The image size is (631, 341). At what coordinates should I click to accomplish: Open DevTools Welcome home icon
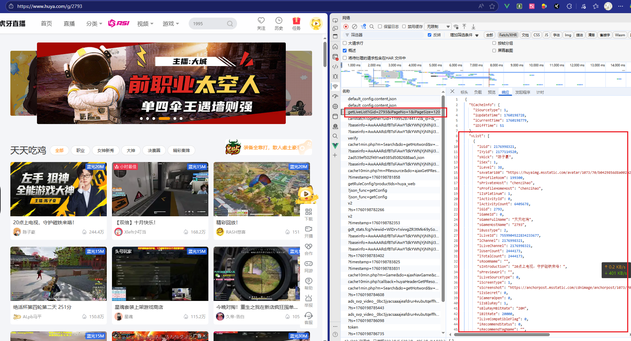(x=335, y=47)
